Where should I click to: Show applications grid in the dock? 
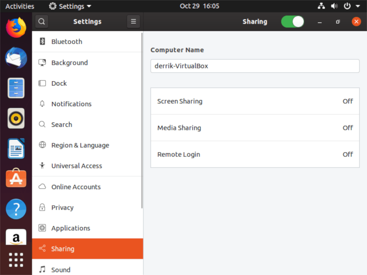16,260
